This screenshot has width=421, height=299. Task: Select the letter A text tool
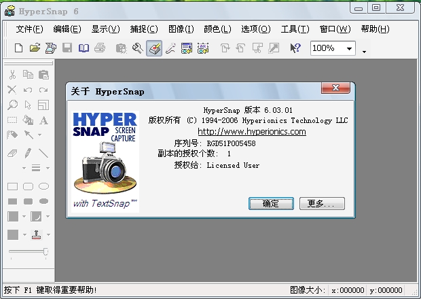(43, 120)
